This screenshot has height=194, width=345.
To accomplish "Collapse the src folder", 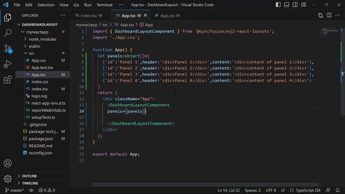I will pos(31,53).
